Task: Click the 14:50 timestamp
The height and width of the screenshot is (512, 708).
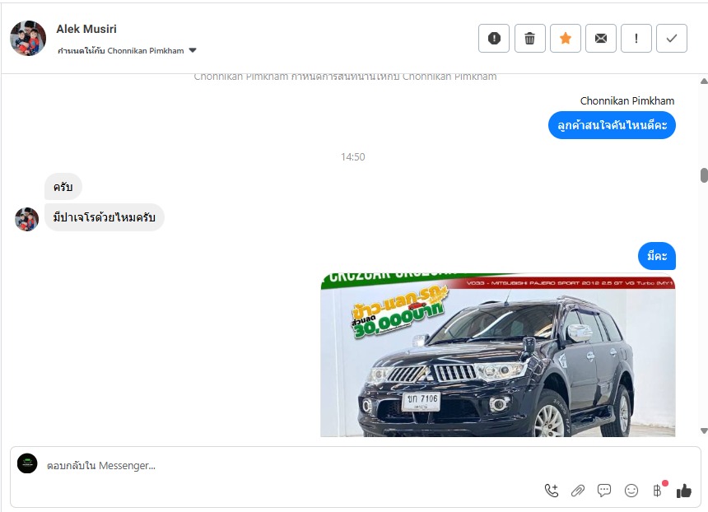Action: pos(352,156)
